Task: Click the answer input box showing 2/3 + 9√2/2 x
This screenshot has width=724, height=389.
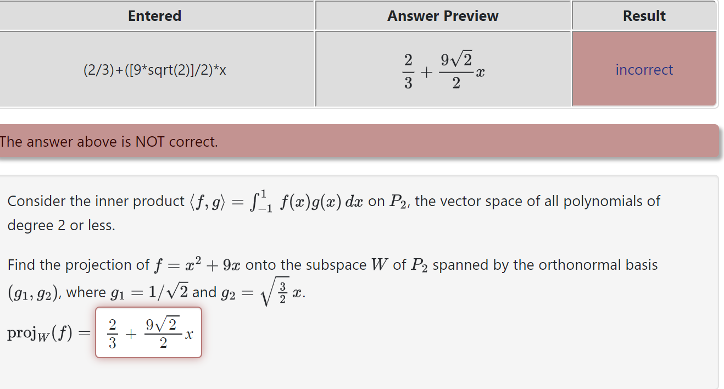Action: coord(148,332)
